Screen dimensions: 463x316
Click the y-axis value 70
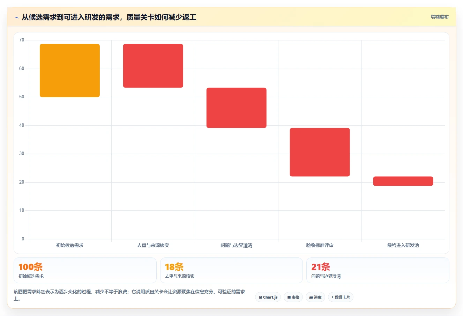pyautogui.click(x=22, y=40)
